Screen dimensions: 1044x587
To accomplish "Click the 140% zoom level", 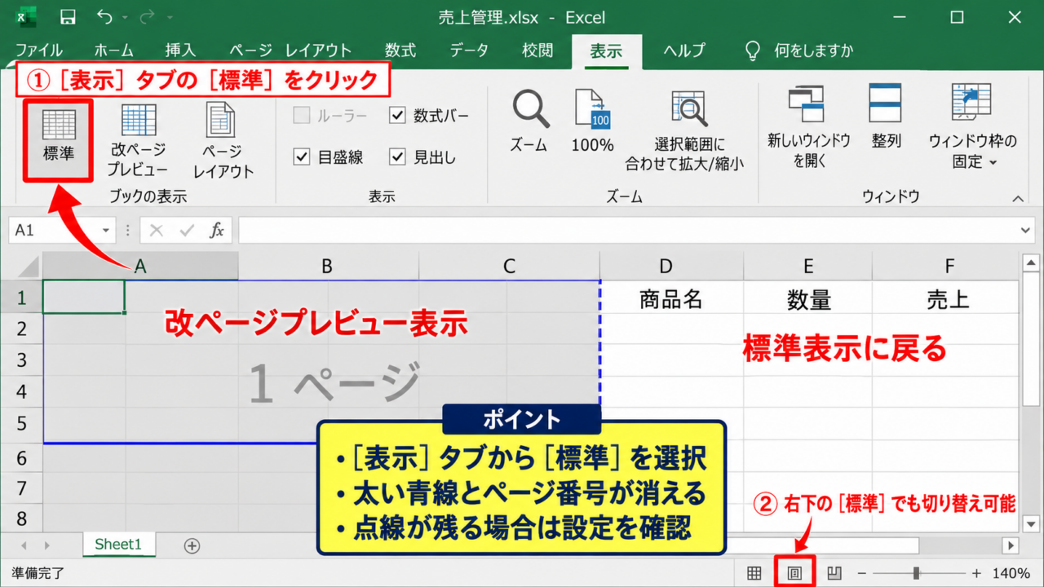I will click(x=1011, y=573).
